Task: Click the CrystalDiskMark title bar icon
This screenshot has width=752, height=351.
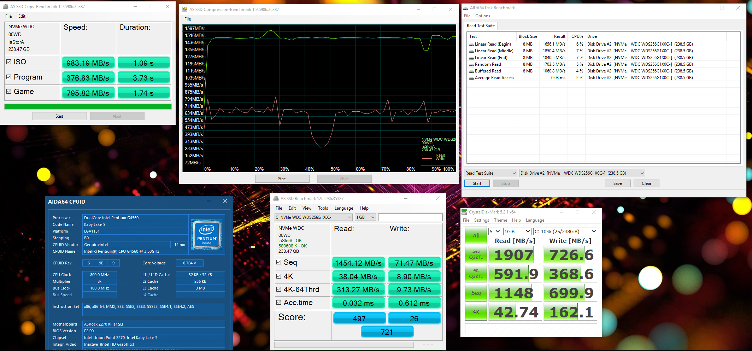Action: click(x=465, y=212)
